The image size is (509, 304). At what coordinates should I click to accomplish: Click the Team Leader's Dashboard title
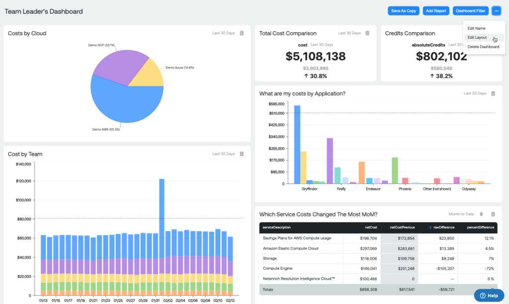pyautogui.click(x=44, y=11)
